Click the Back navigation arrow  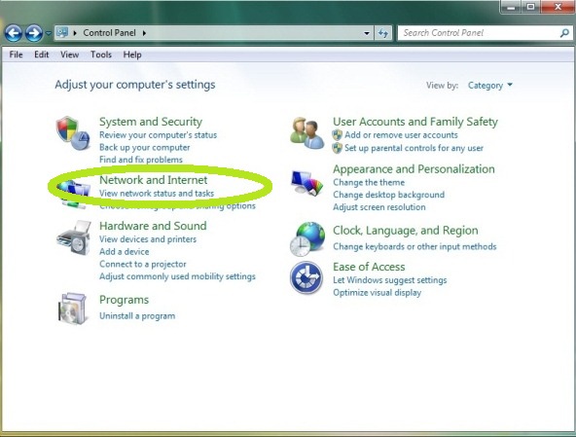click(14, 33)
